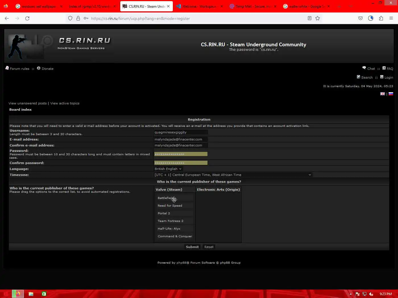Select the Need for Speed option
This screenshot has height=298, width=398.
tap(175, 206)
